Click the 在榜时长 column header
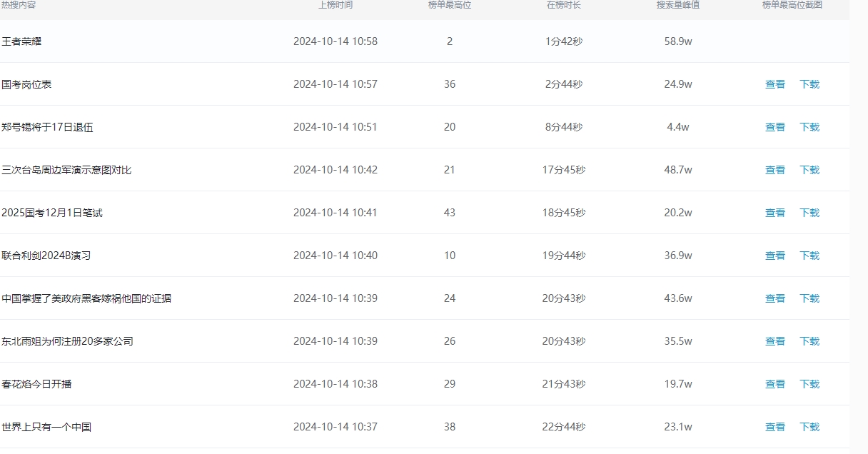This screenshot has width=868, height=454. [564, 5]
